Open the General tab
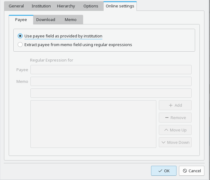 pos(16,6)
